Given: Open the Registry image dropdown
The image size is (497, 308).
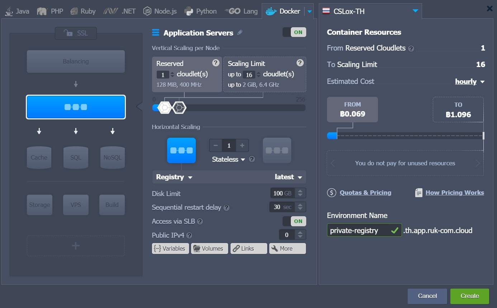Looking at the screenshot, I should (174, 177).
